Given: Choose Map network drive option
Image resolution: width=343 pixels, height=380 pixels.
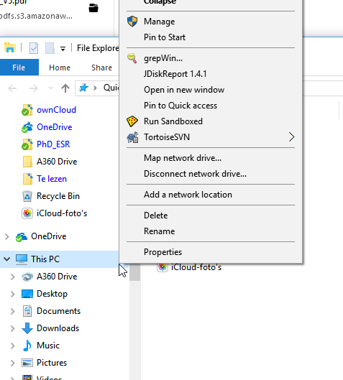Looking at the screenshot, I should (x=210, y=158).
